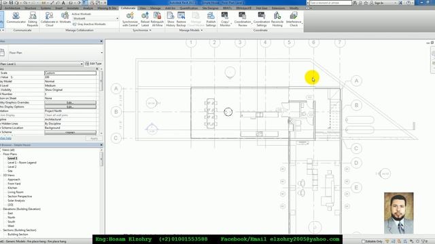Screen dimensions: 435x244
Task: Select Level 1 in Project Browser
Action: [x=12, y=158]
